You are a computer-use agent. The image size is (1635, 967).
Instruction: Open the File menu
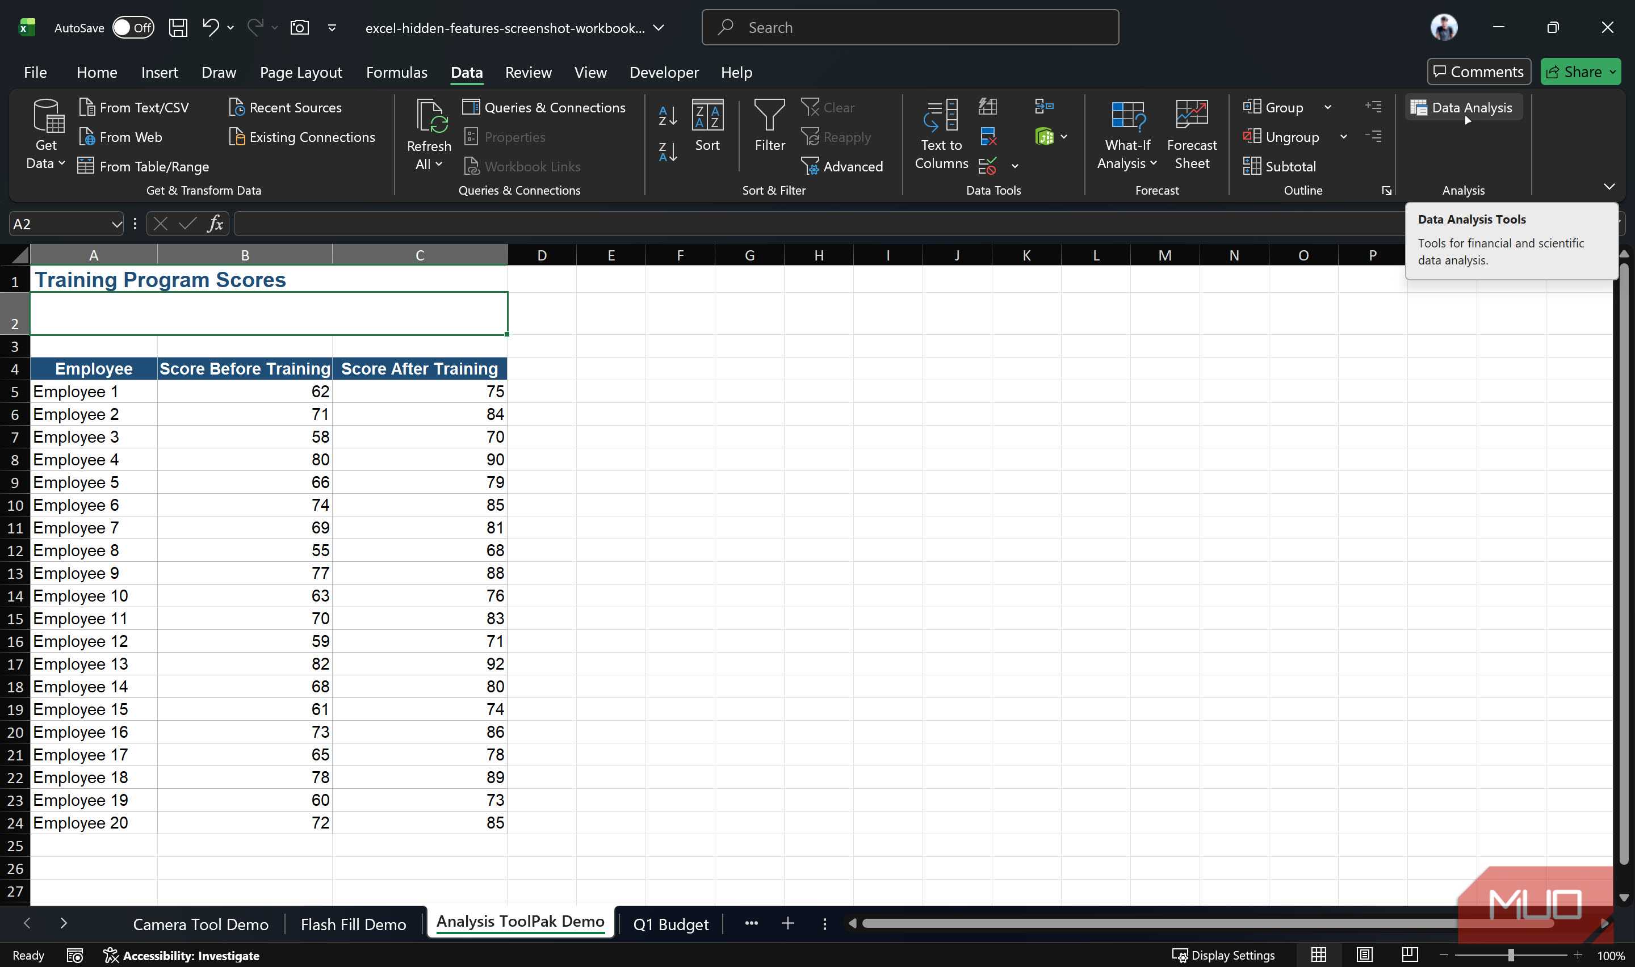[35, 72]
